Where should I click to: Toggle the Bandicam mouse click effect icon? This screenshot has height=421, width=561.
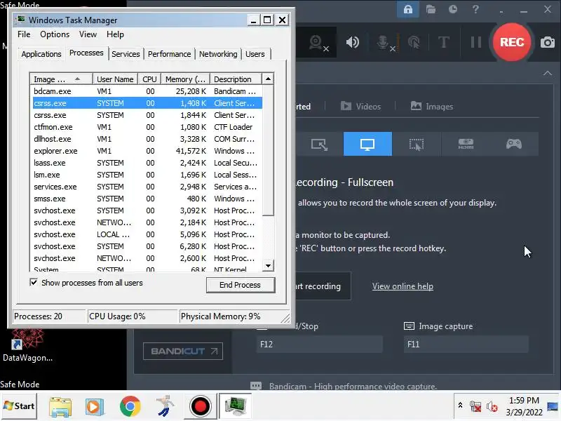click(x=414, y=42)
